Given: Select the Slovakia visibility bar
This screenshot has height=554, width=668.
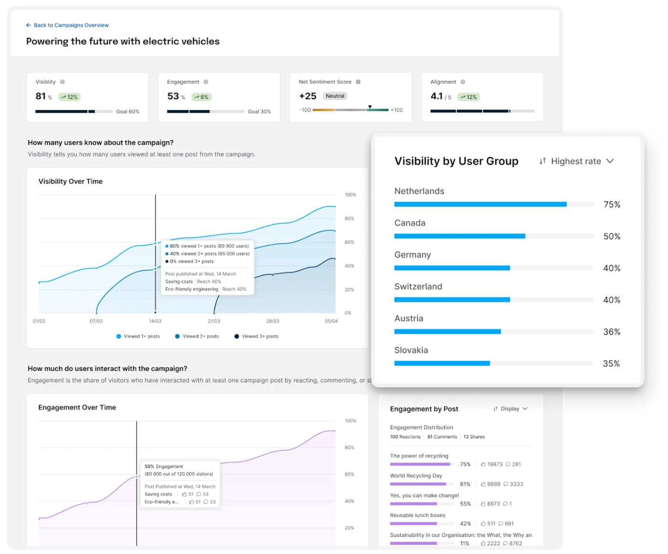Looking at the screenshot, I should (494, 363).
